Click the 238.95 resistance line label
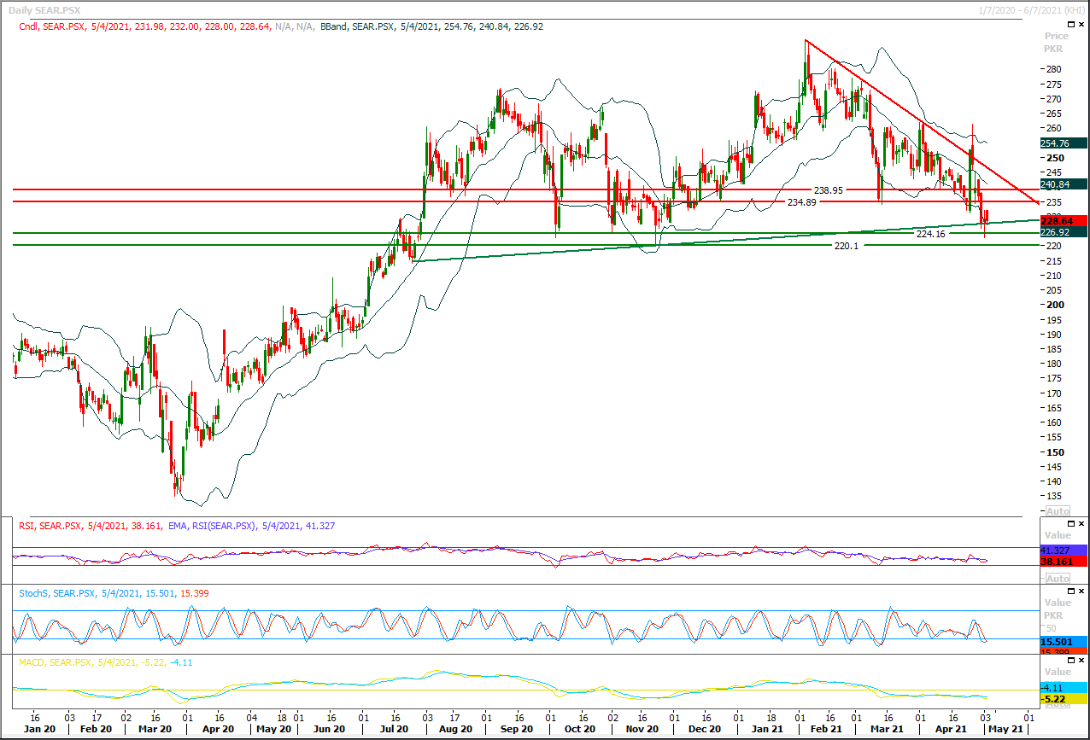 (827, 190)
